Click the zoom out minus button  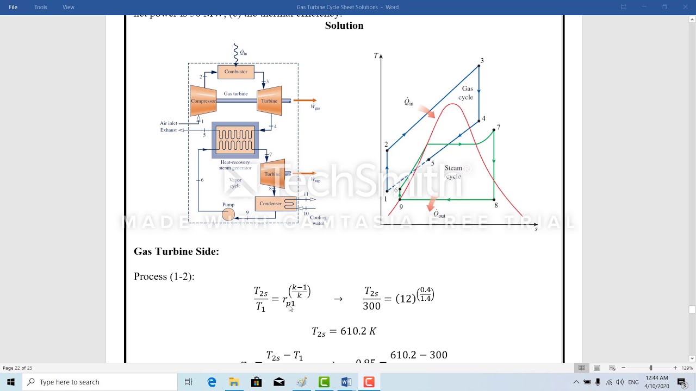[623, 368]
